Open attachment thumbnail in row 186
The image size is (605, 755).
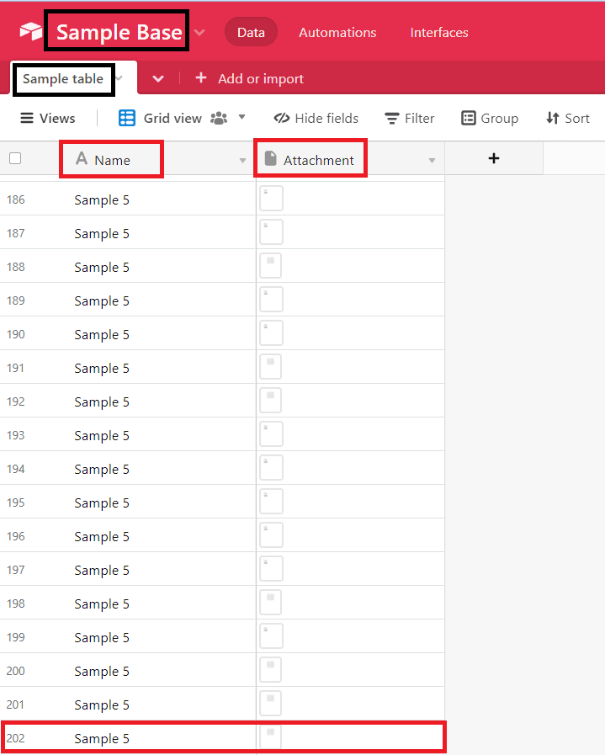click(x=271, y=199)
